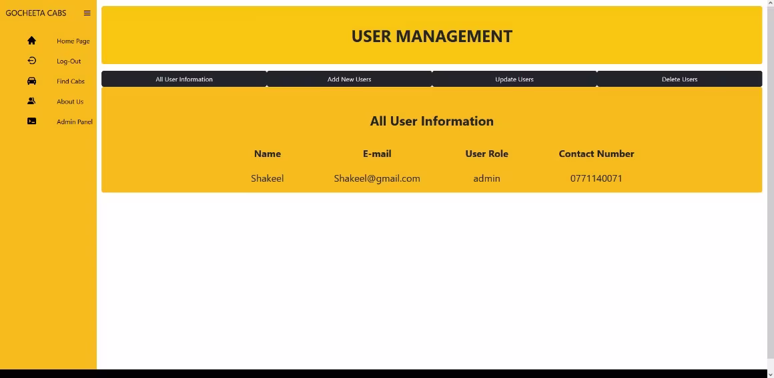Viewport: 774px width, 378px height.
Task: Click the scrollbar up arrow
Action: pos(770,4)
